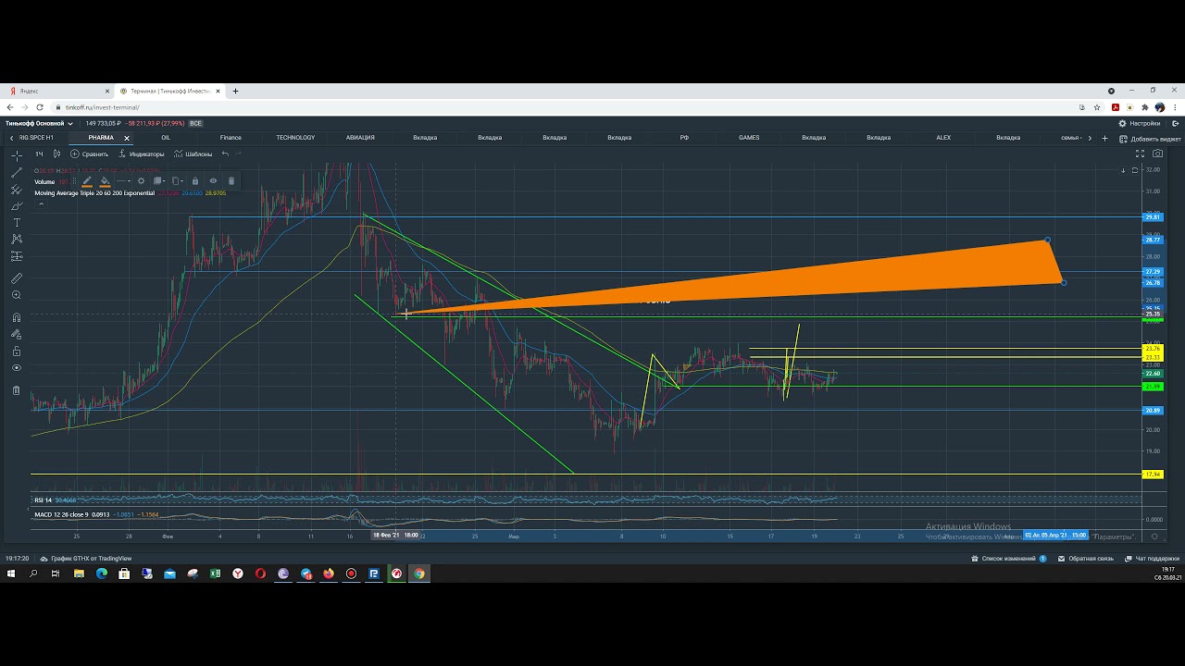This screenshot has width=1185, height=666.
Task: Open the Чат поддержки support chat
Action: 1153,559
